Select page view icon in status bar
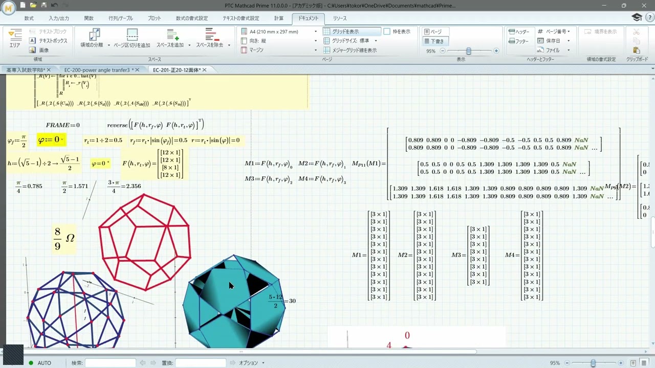655x368 pixels. 633,363
